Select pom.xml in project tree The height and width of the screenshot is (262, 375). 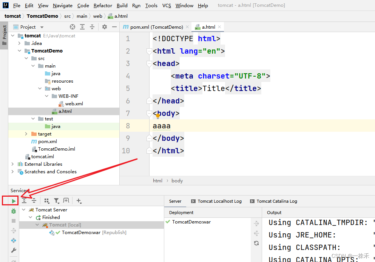click(47, 142)
